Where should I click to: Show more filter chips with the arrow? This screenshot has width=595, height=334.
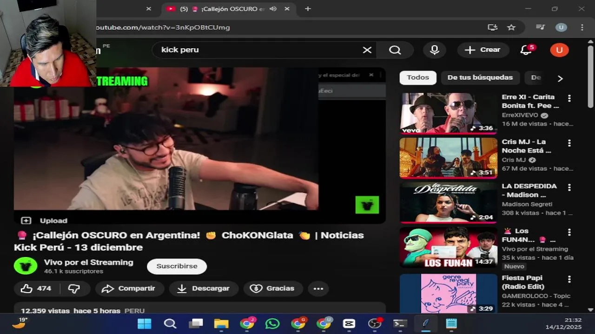click(x=560, y=78)
